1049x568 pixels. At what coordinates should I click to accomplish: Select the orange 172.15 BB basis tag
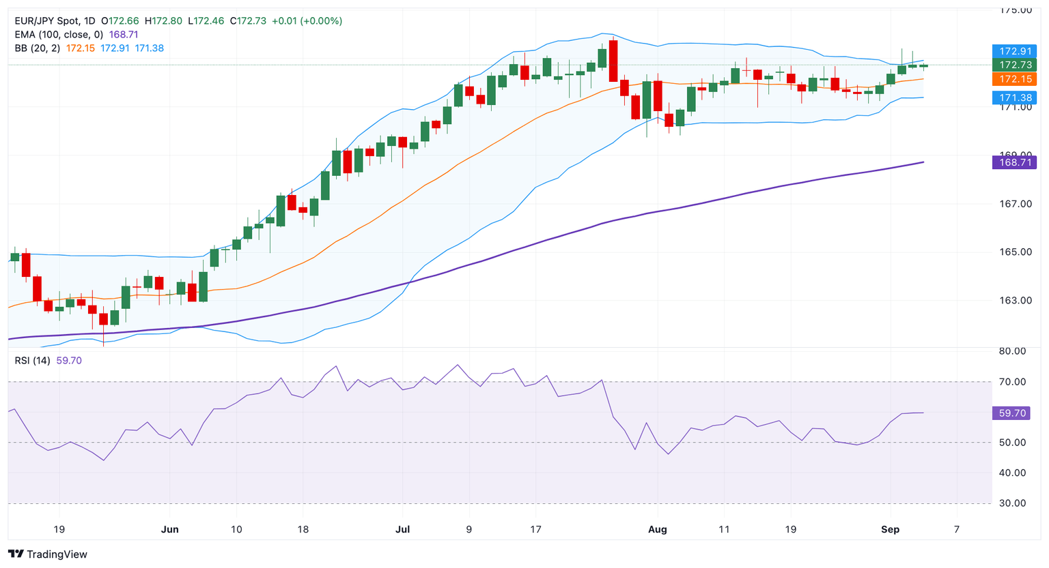(x=1015, y=79)
